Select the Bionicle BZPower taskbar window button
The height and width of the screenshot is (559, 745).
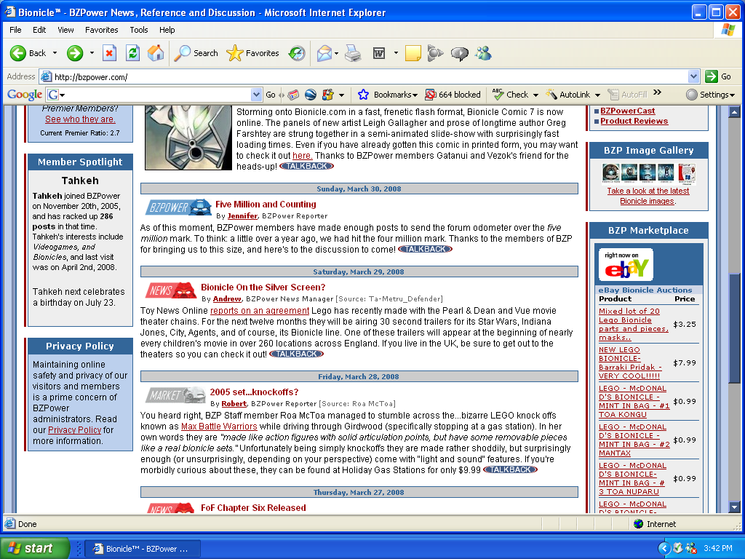(142, 549)
